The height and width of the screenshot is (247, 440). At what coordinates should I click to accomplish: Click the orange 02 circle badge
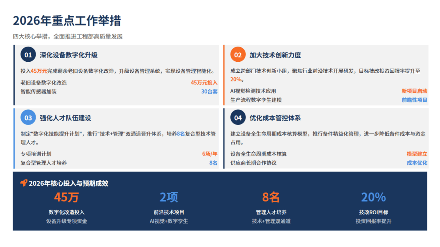click(x=238, y=55)
